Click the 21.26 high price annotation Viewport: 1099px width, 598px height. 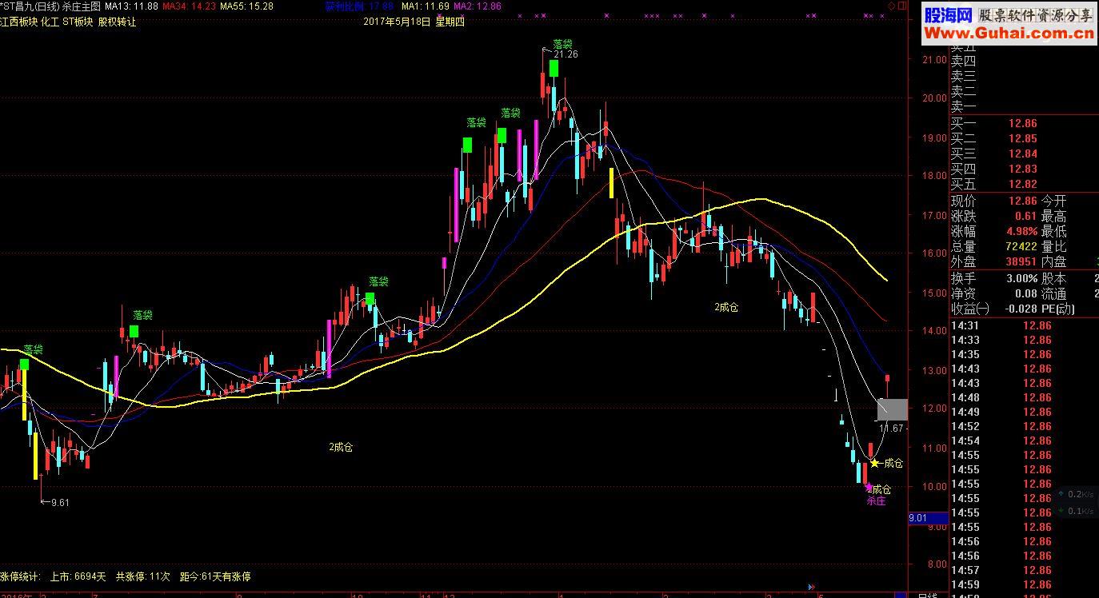pyautogui.click(x=565, y=54)
